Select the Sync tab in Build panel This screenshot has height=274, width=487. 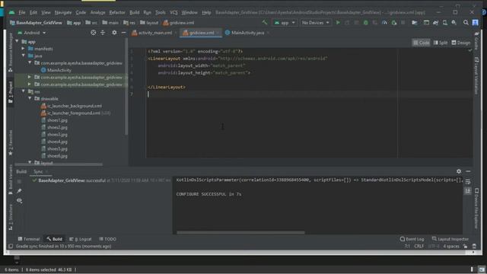38,171
